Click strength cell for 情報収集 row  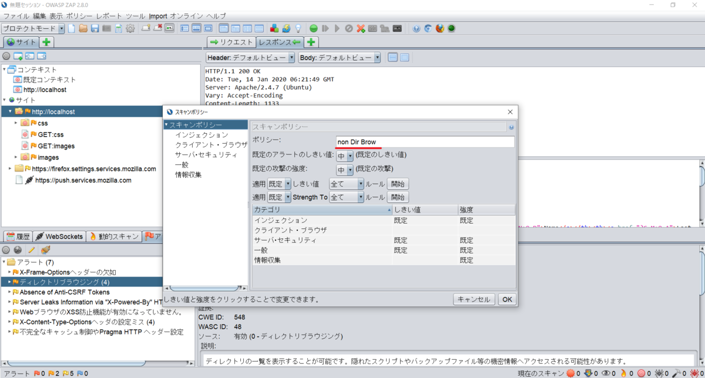(486, 260)
